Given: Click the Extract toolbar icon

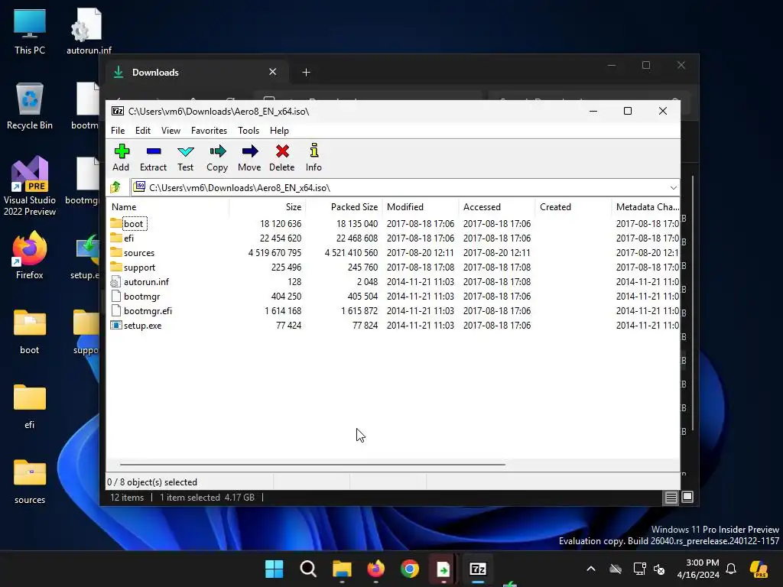Looking at the screenshot, I should 153,157.
